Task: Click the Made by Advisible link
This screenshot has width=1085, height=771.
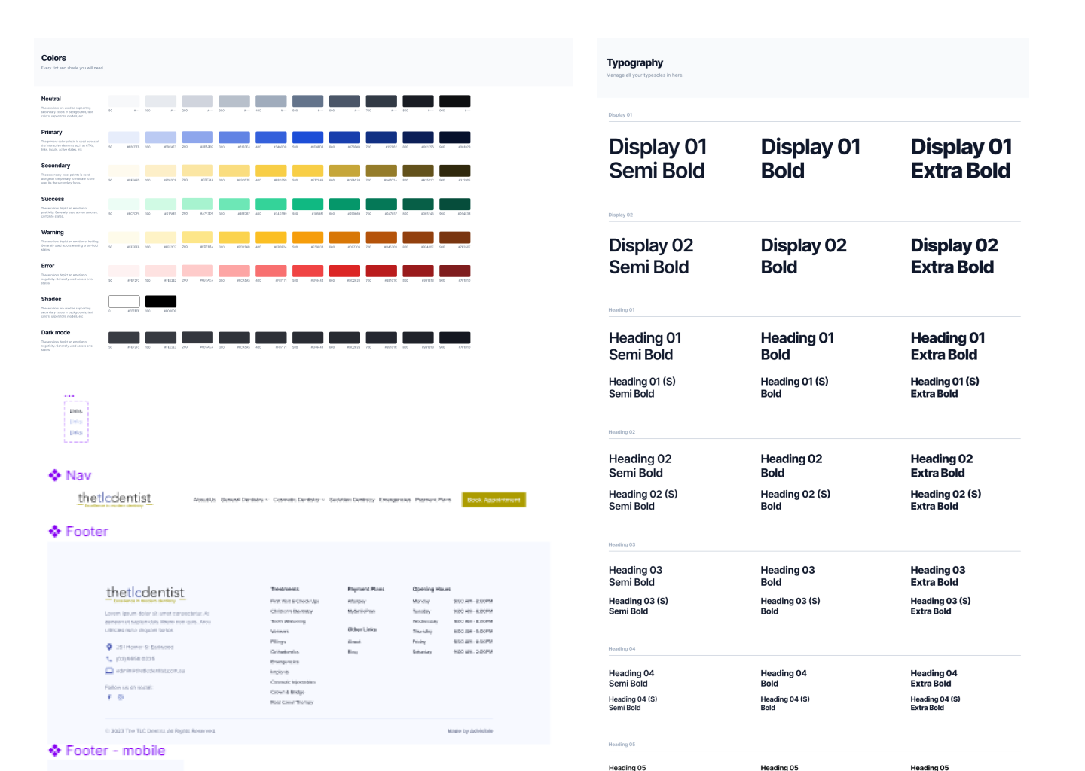Action: click(x=469, y=731)
